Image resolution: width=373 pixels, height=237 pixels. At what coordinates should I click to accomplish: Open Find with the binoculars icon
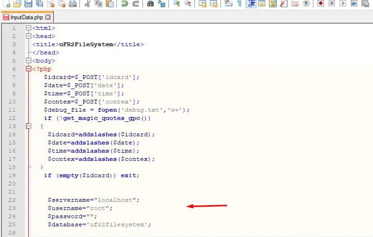coord(150,3)
